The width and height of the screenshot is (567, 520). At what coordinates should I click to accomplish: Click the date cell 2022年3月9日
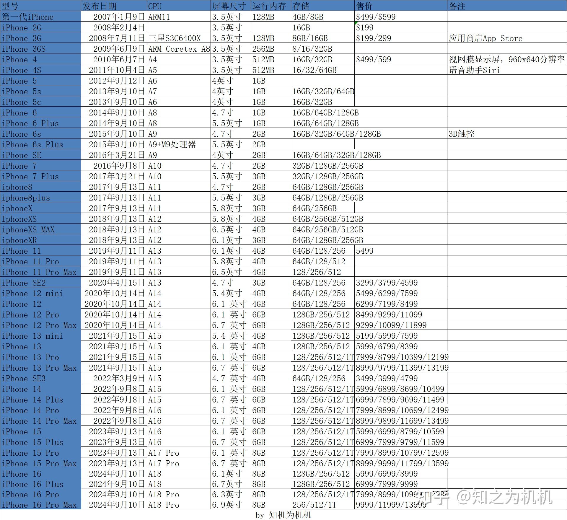pos(114,378)
